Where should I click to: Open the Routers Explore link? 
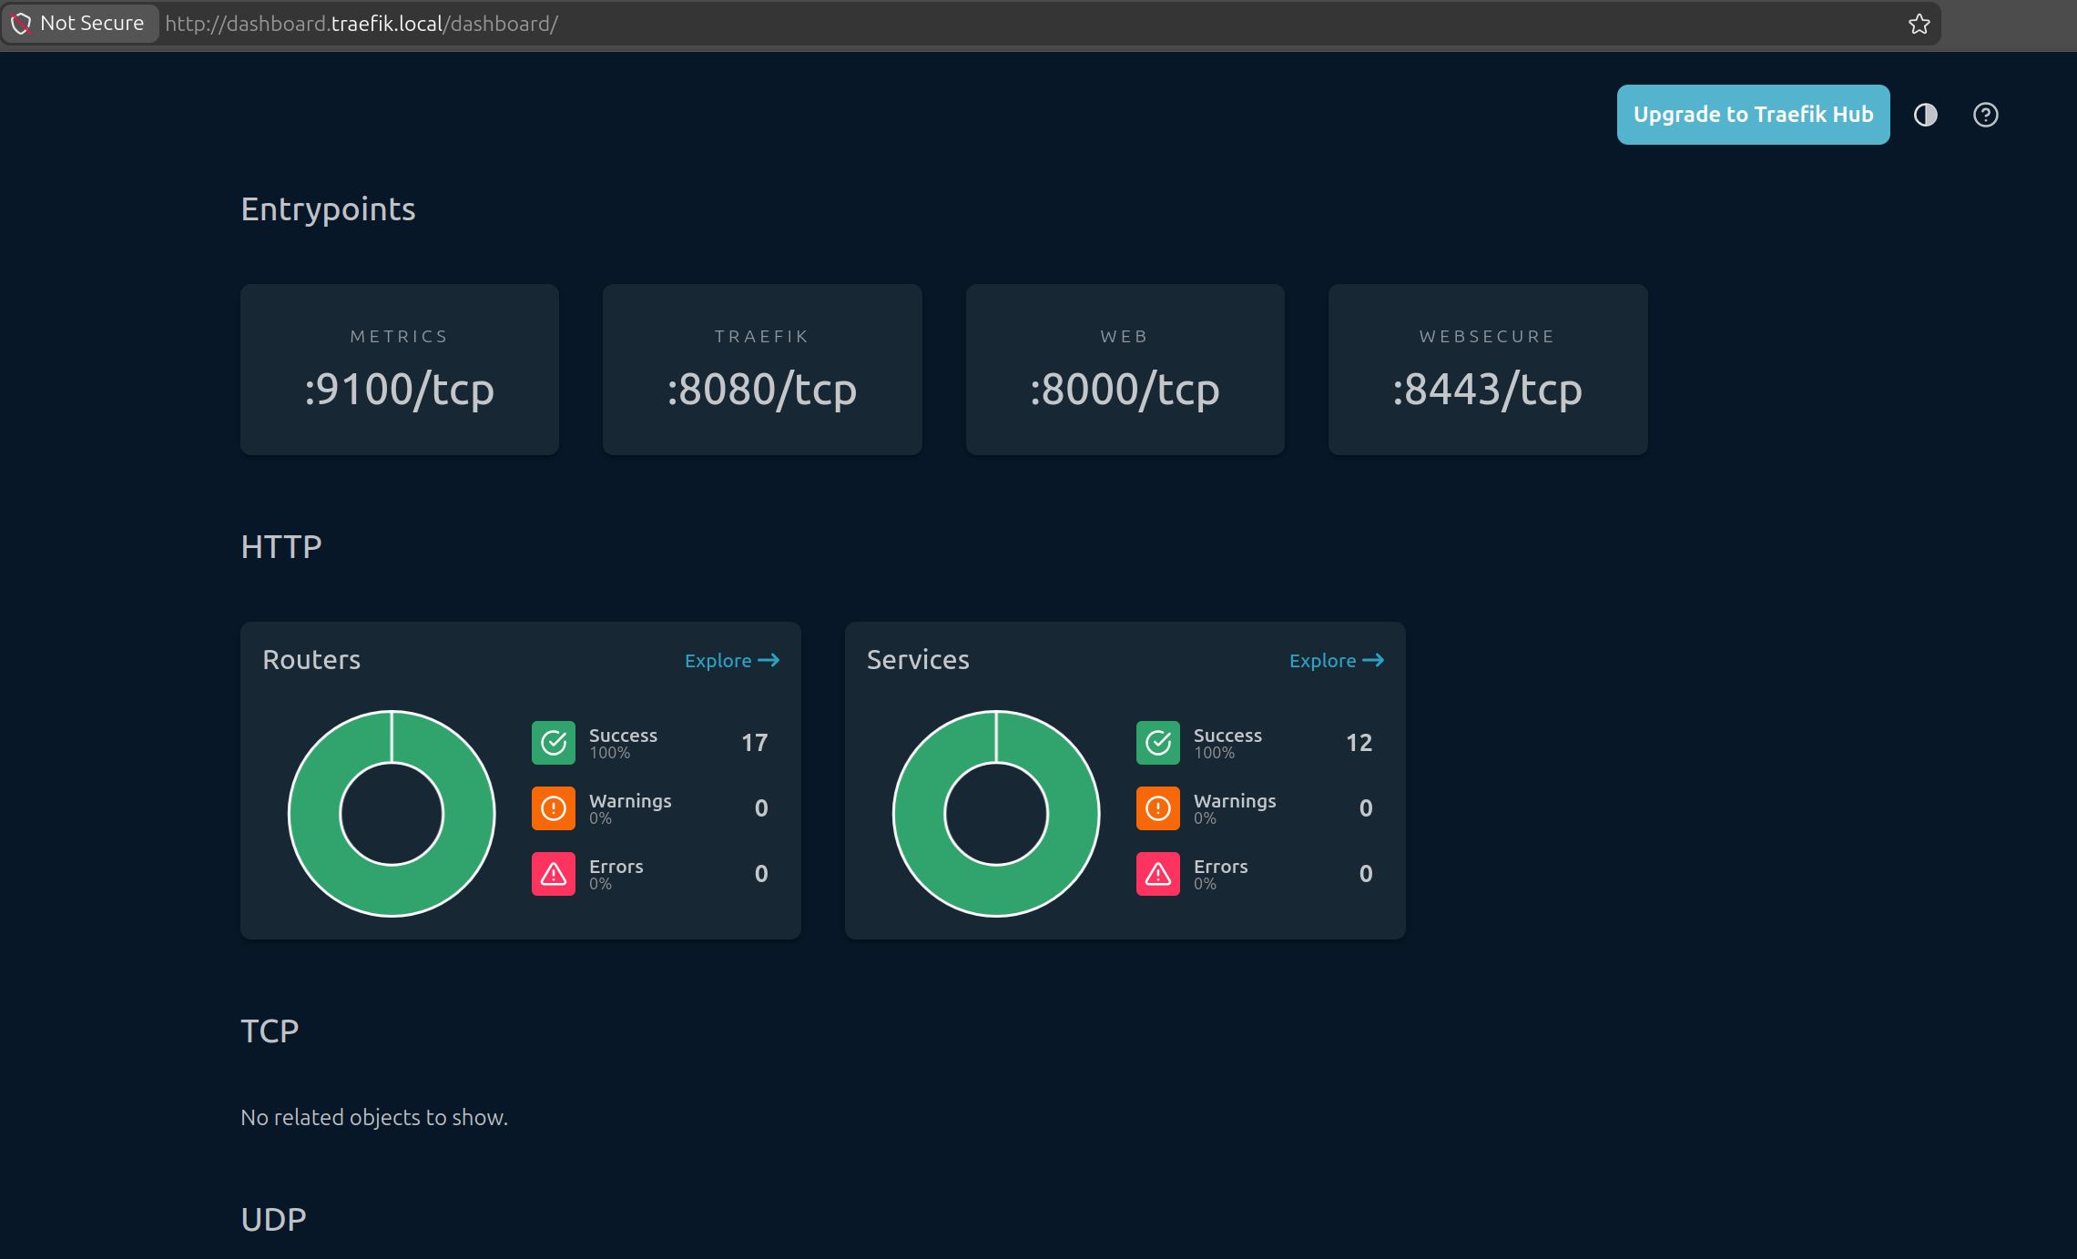731,661
